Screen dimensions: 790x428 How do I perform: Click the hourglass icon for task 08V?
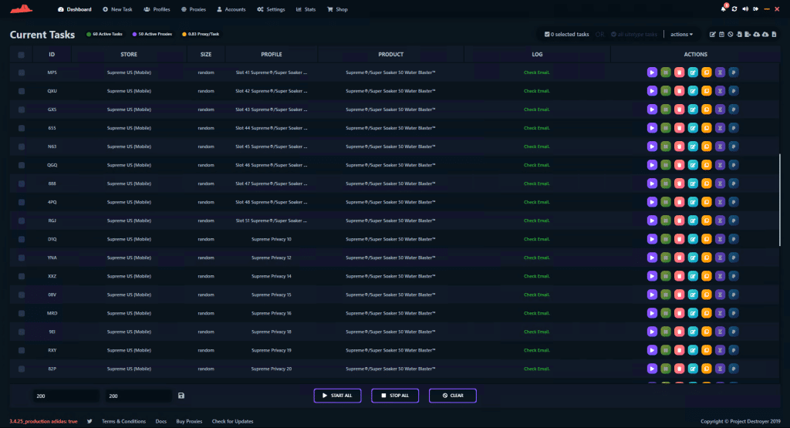(x=720, y=295)
